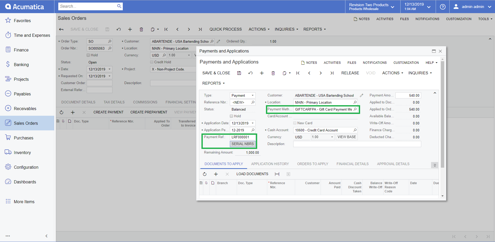Collapse the Payments dialog form header section

coord(435,93)
